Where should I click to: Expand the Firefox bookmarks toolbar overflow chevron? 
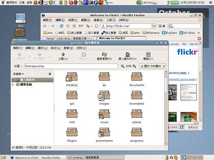coord(199,33)
